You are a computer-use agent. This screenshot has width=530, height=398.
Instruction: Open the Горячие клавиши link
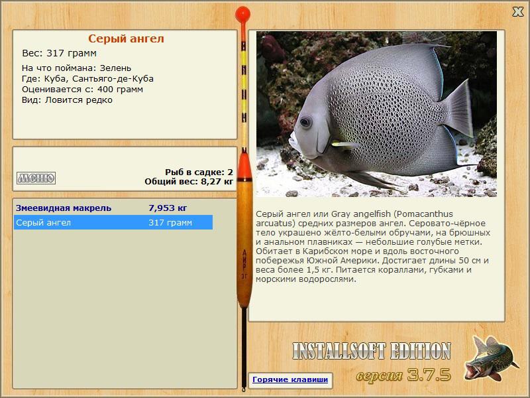(x=290, y=379)
